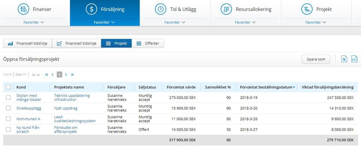Open the bar chart Finansiell tidslinje view
The image size is (361, 149).
tap(27, 43)
